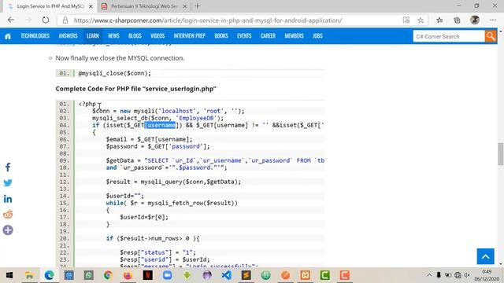Go to the NEWS section

pos(113,36)
